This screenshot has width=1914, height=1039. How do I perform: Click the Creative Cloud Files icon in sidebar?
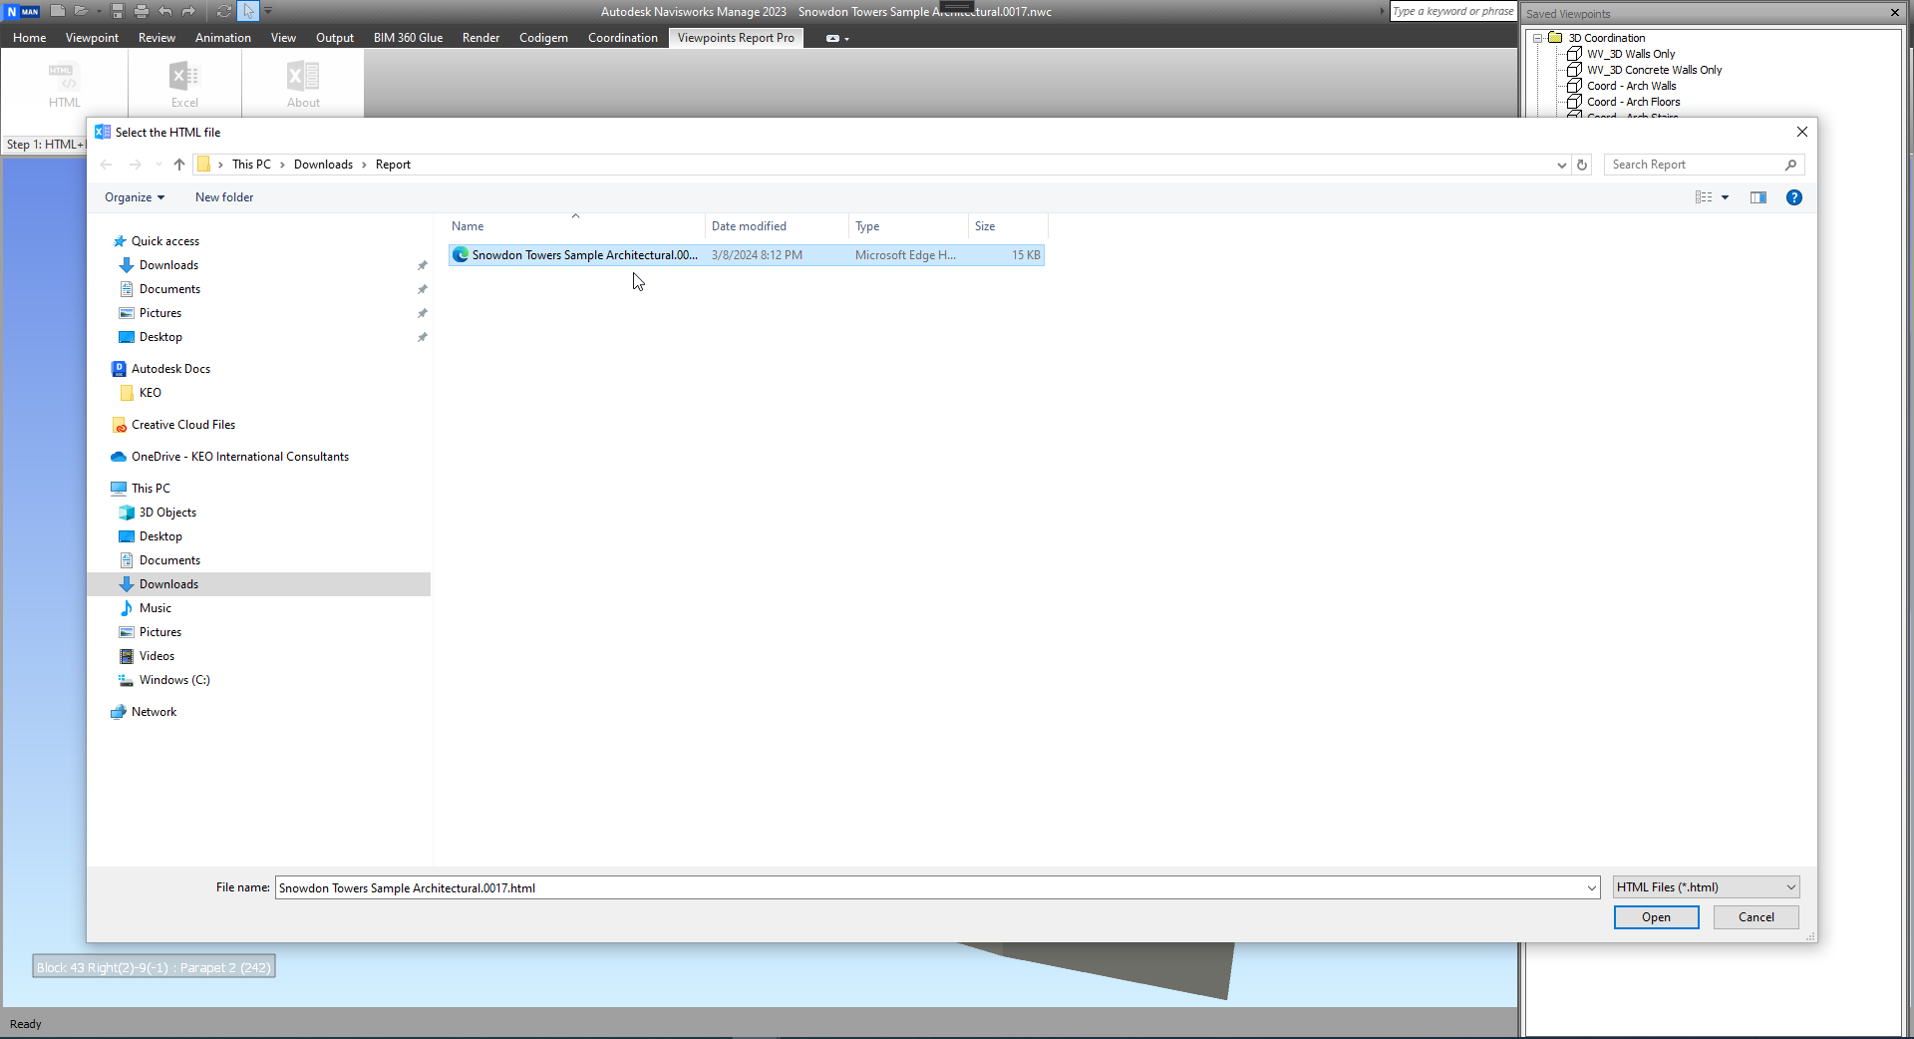tap(120, 425)
